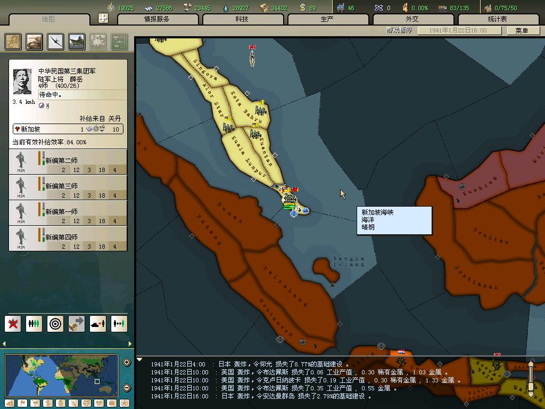This screenshot has height=409, width=545.
Task: Click the crate with arrow supply icon
Action: 77,323
